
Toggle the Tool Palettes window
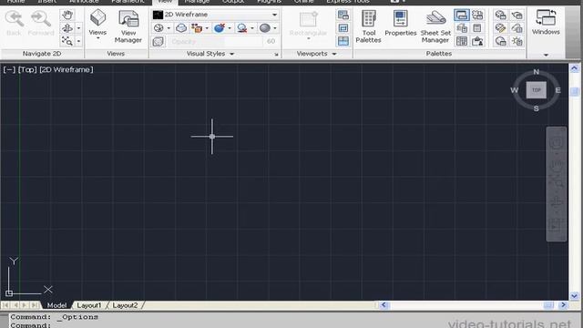click(368, 26)
